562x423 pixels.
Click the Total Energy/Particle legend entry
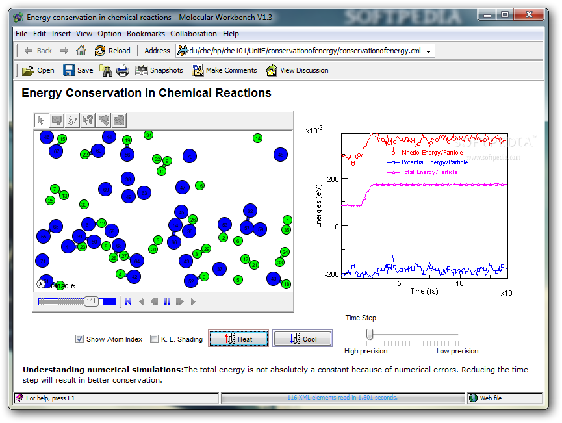click(422, 172)
